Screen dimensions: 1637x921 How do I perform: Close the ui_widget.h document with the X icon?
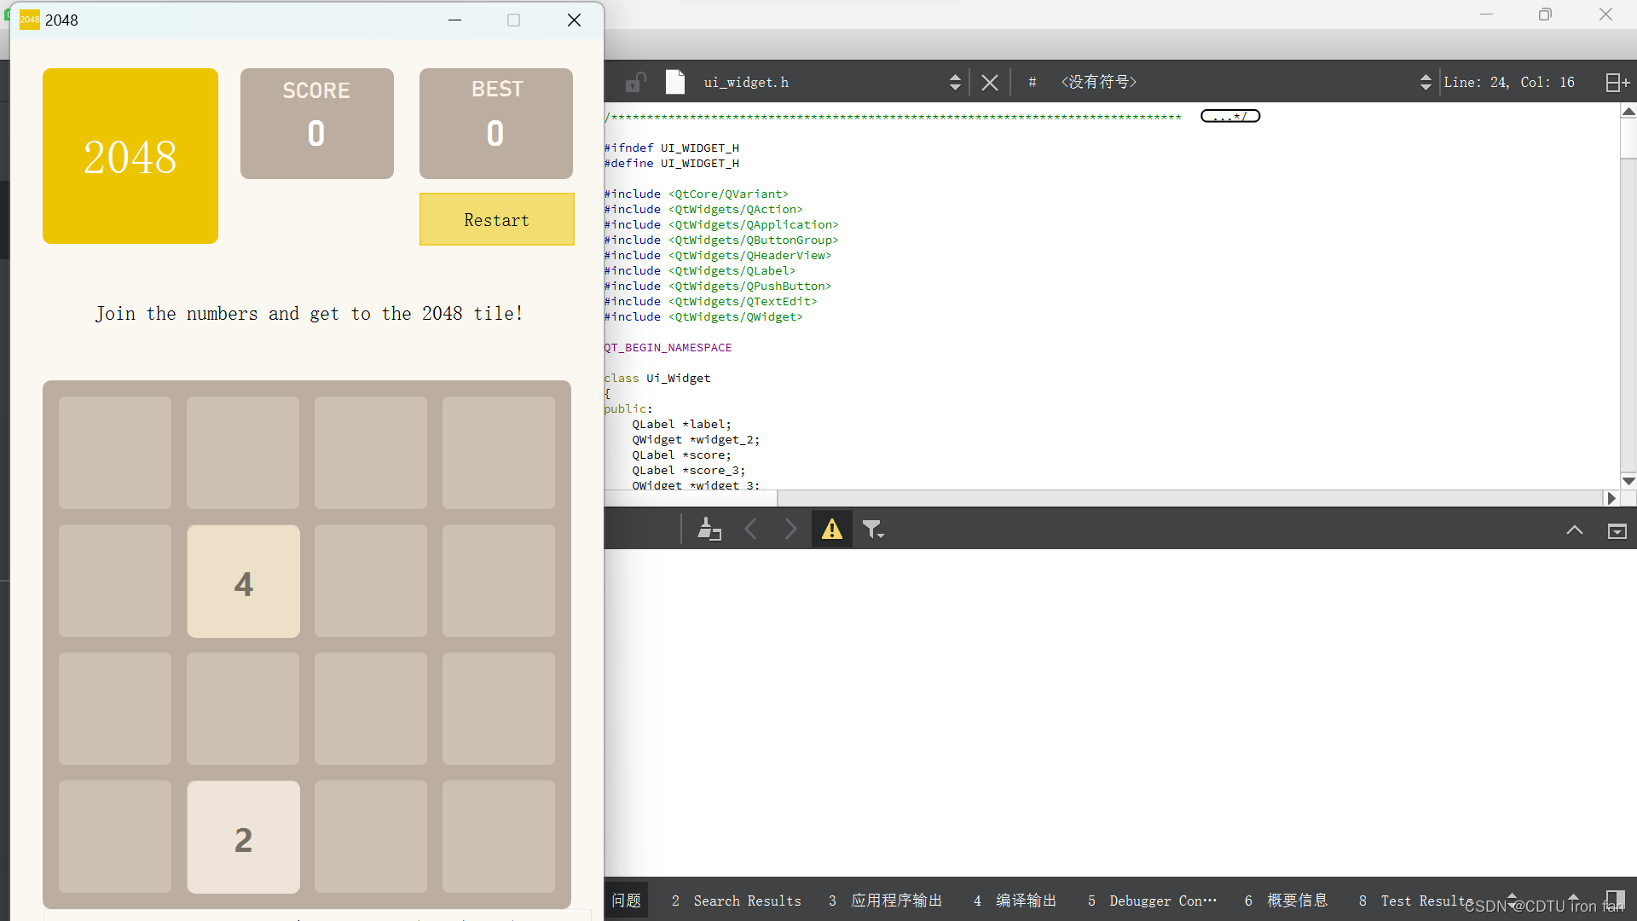point(990,82)
